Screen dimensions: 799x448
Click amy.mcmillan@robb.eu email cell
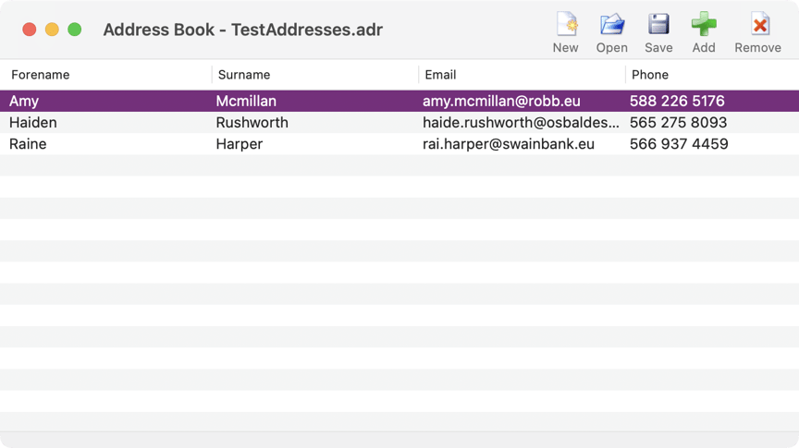[x=501, y=102]
